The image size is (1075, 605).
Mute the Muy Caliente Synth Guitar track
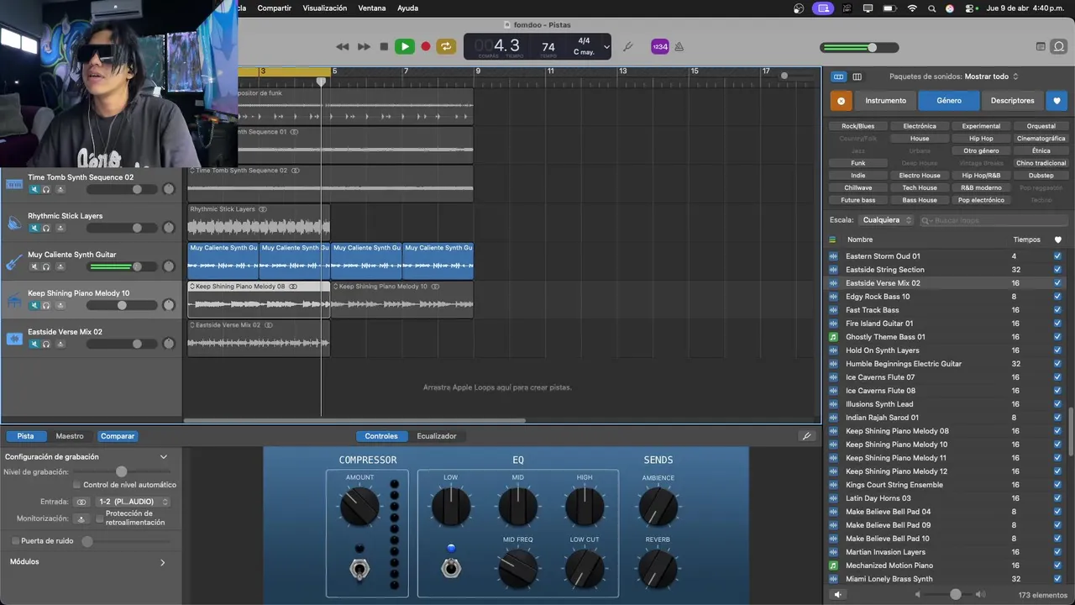pyautogui.click(x=34, y=266)
